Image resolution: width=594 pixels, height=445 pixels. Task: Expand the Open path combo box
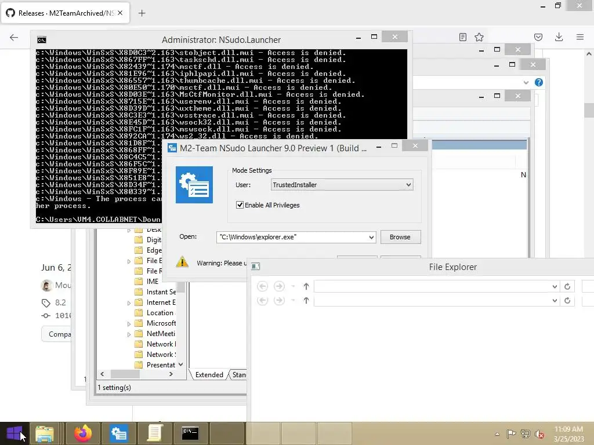click(x=371, y=237)
